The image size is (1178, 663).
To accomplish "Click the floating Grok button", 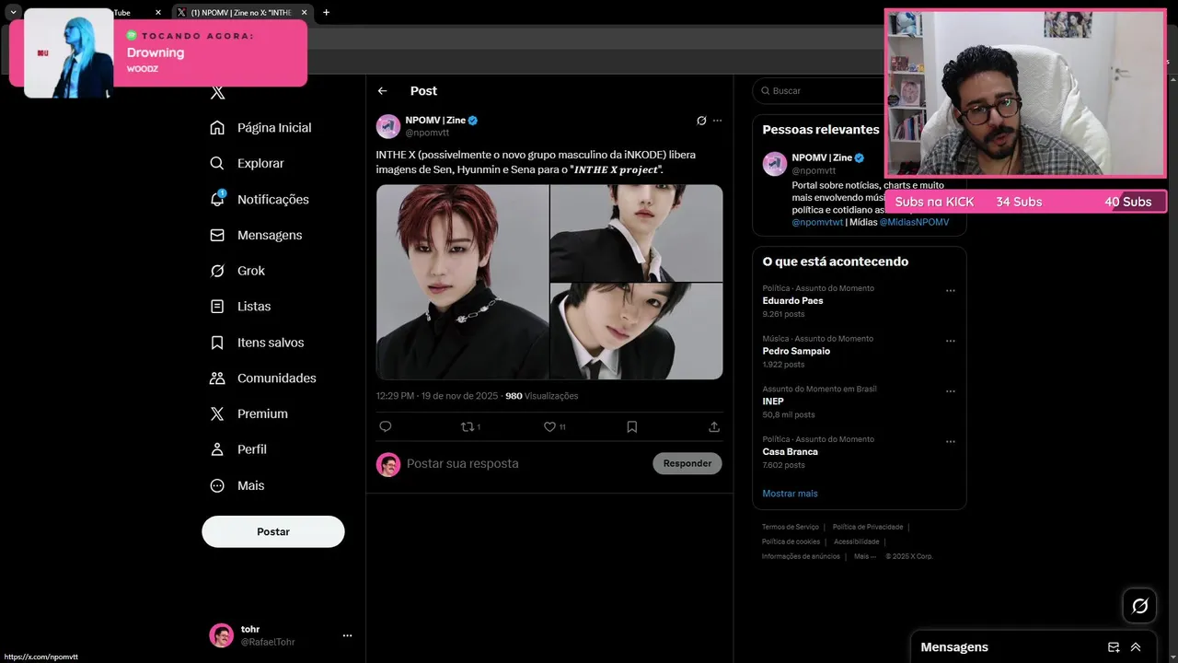I will (1139, 606).
